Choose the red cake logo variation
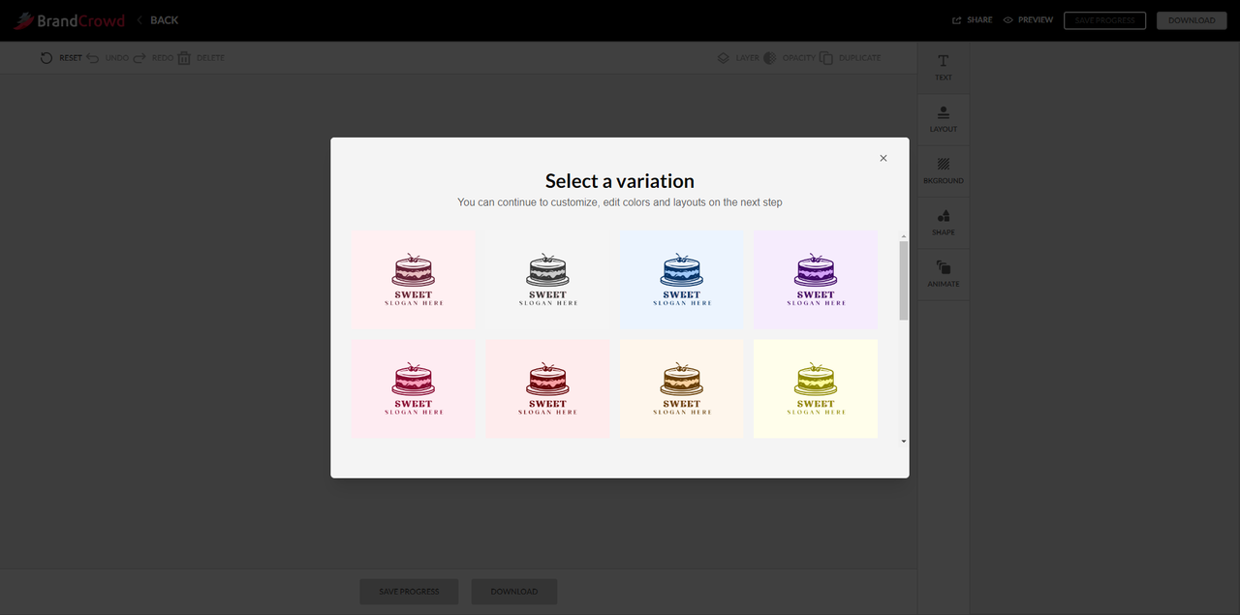The image size is (1240, 615). (547, 388)
